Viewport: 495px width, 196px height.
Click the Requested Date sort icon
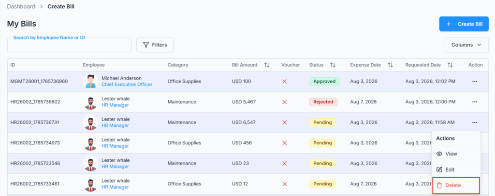point(450,65)
